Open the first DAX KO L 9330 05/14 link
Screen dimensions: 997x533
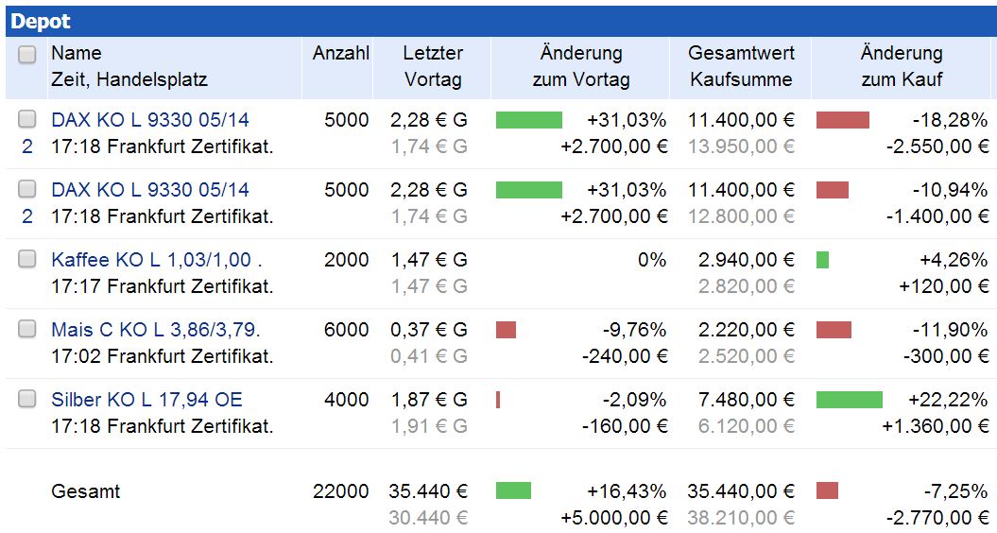coord(150,120)
